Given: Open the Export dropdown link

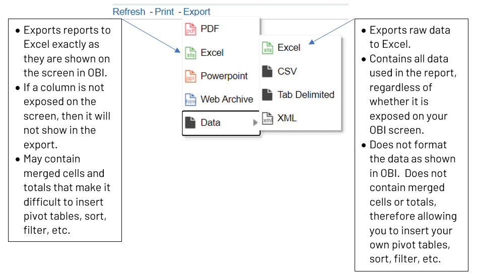Looking at the screenshot, I should click(x=197, y=12).
